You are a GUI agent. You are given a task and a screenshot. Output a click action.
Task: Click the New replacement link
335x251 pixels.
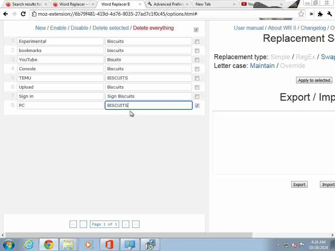coord(41,28)
